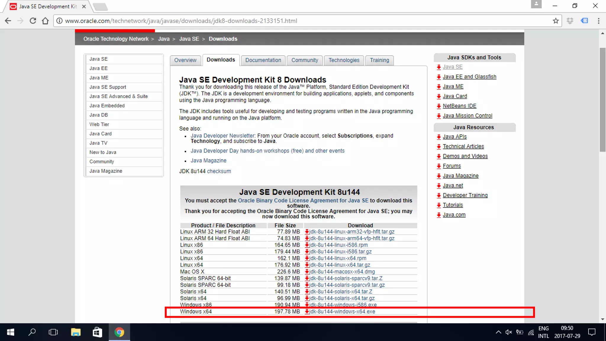Open the Training tab
606x341 pixels.
(379, 60)
